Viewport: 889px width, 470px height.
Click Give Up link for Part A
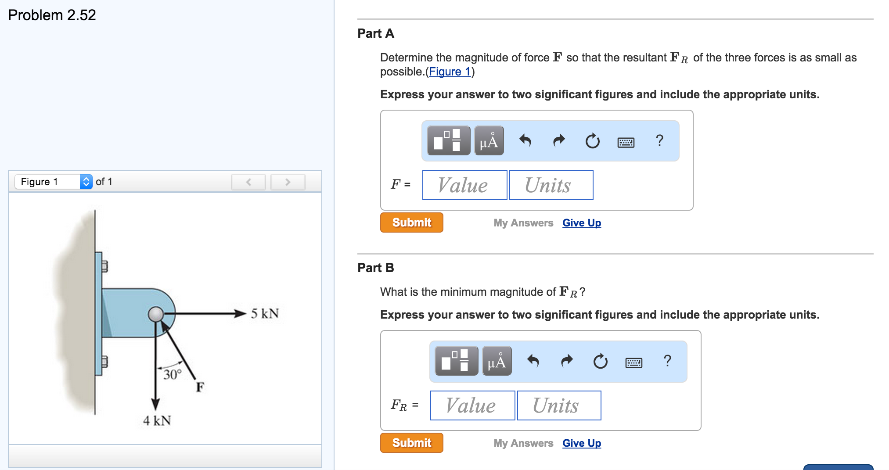(582, 223)
